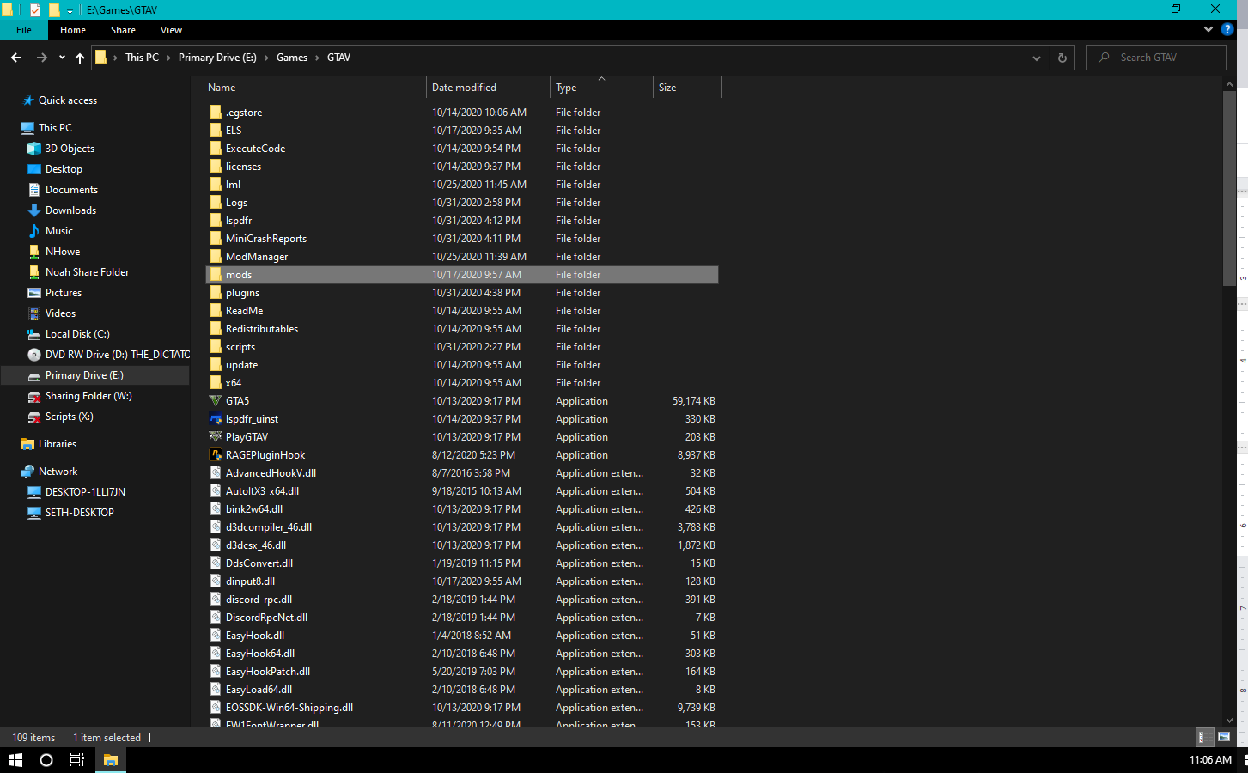Screen dimensions: 1248x773
Task: Go up one folder level arrow
Action: click(80, 58)
